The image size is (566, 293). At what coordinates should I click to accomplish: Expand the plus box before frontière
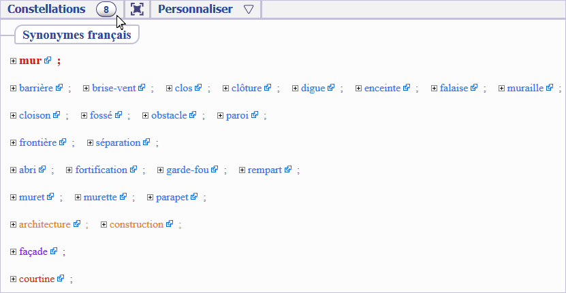tap(14, 142)
